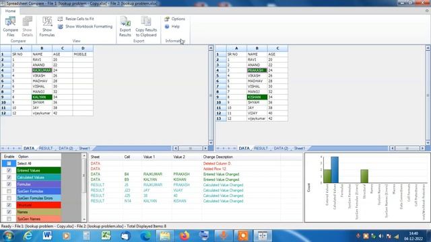
Task: Go to first sheet in left pane
Action: pos(3,148)
